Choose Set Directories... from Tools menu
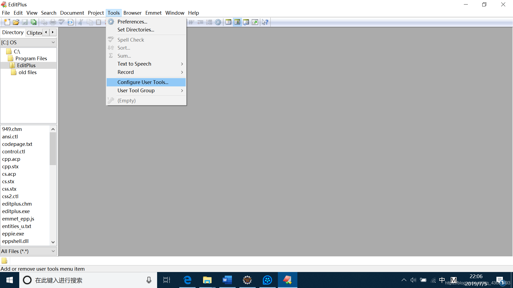Screen dimensions: 513x288 click(146, 30)
